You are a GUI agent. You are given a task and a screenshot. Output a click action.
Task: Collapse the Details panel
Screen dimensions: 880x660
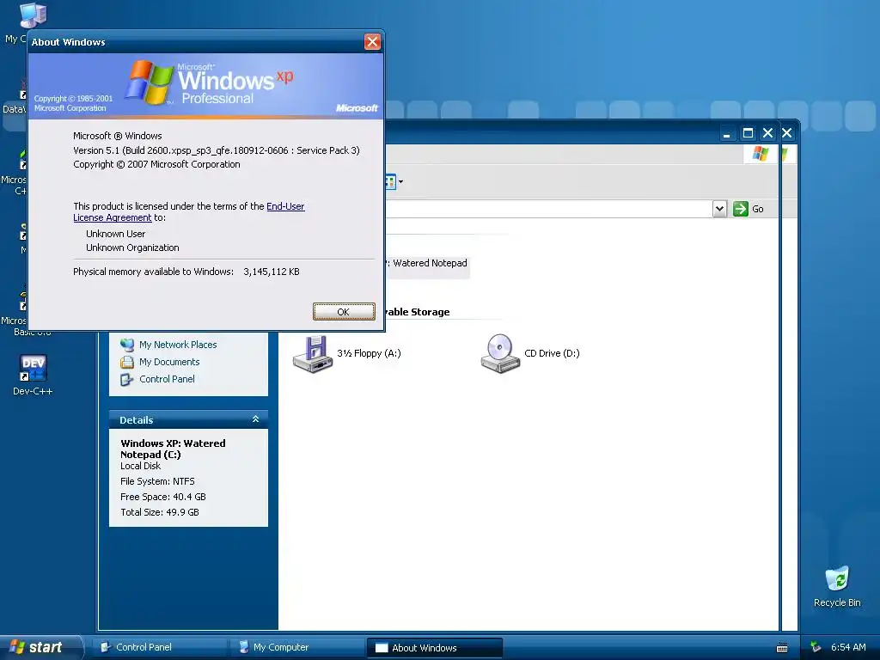pyautogui.click(x=255, y=419)
